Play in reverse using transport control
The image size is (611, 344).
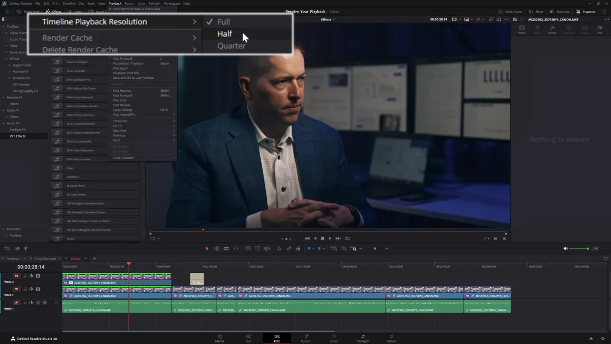pos(315,238)
